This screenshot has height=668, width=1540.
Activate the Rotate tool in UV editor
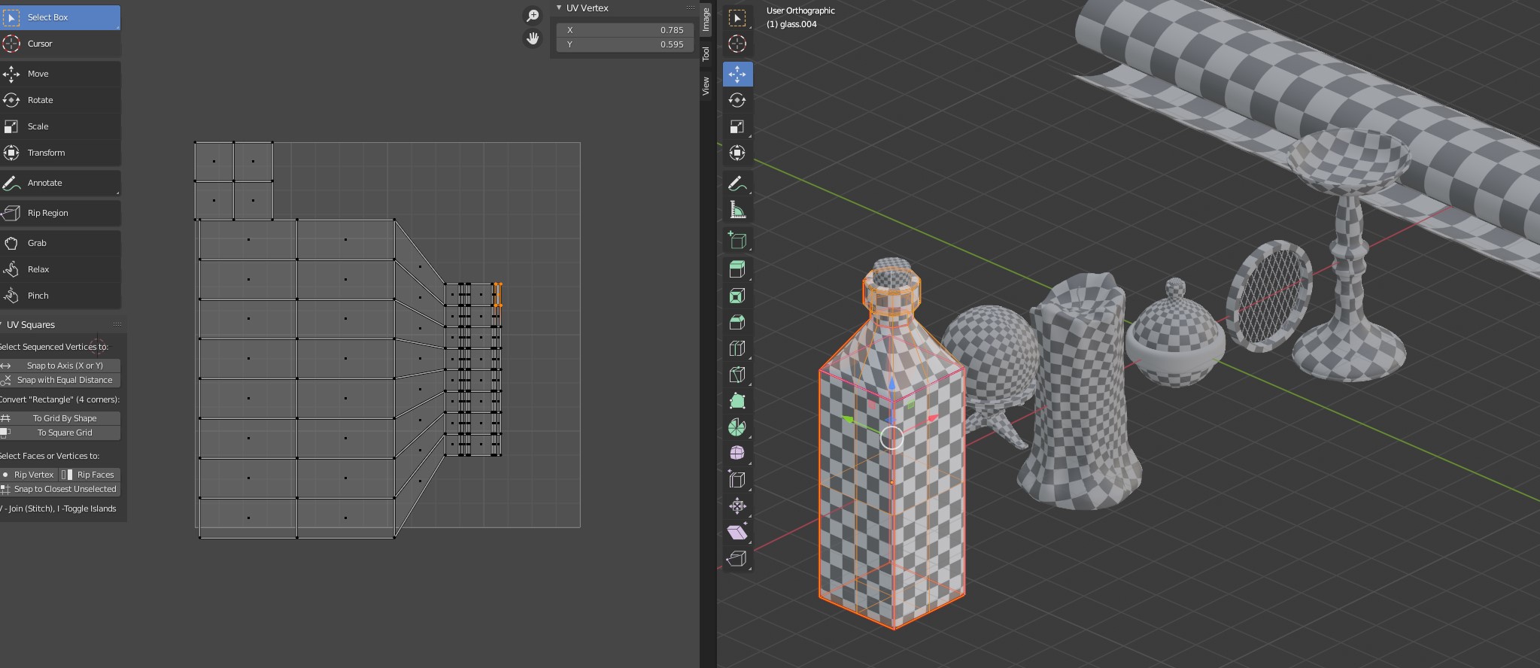point(40,100)
